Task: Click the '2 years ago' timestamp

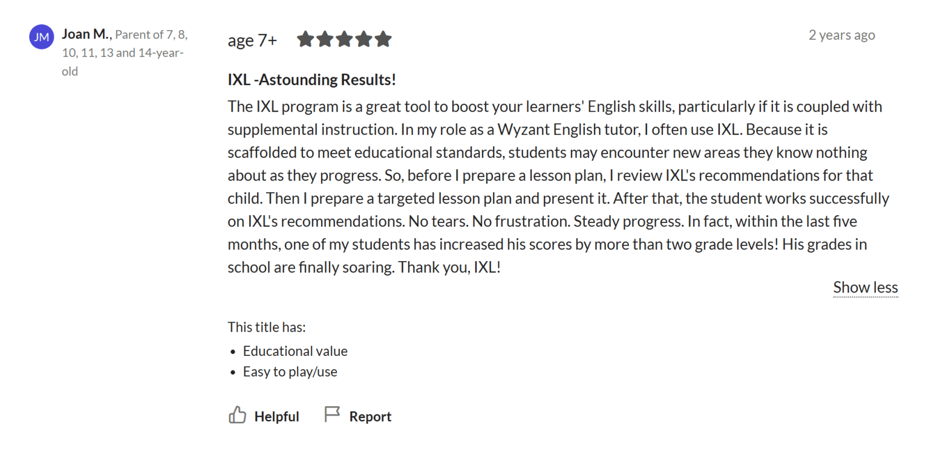Action: click(x=841, y=34)
